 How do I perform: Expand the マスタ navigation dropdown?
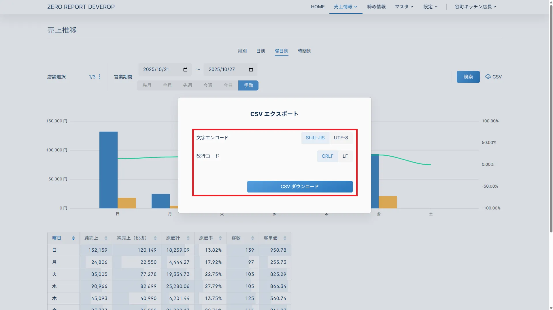click(x=404, y=7)
